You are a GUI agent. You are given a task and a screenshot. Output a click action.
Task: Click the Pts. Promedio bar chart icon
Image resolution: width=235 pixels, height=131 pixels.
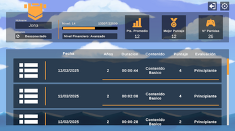(137, 23)
